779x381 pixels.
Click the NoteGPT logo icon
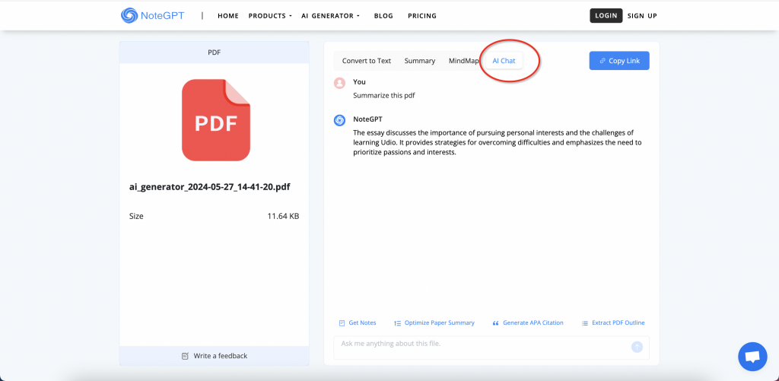tap(130, 15)
